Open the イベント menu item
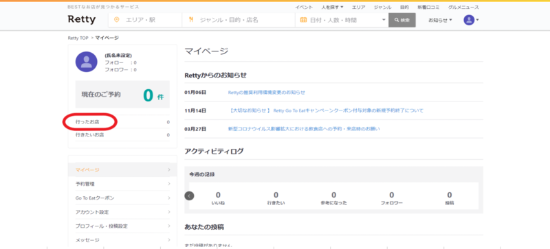Screen dimensions: 550x249 tap(304, 8)
